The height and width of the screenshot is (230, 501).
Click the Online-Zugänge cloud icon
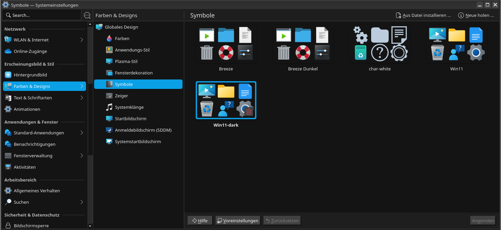[x=8, y=51]
